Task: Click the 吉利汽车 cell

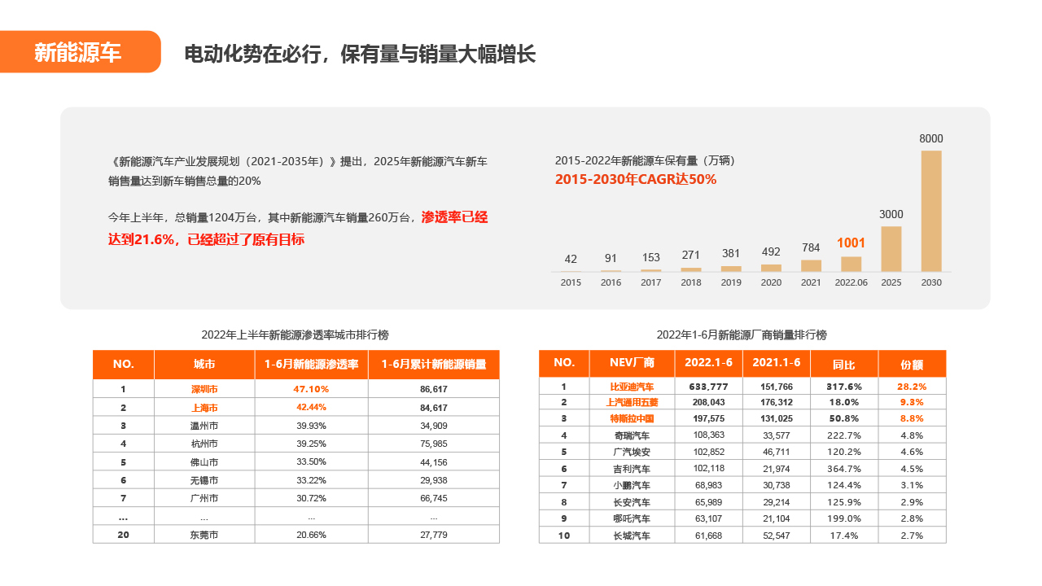Action: click(632, 469)
